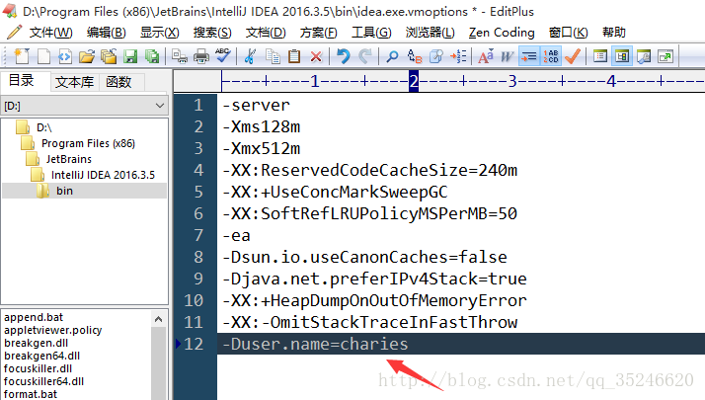Open the 方案(F) menu

(318, 33)
